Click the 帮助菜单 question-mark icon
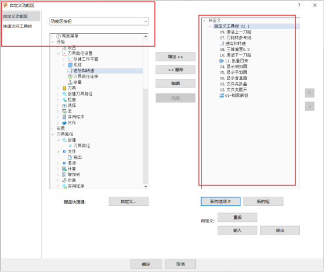 click(x=58, y=36)
